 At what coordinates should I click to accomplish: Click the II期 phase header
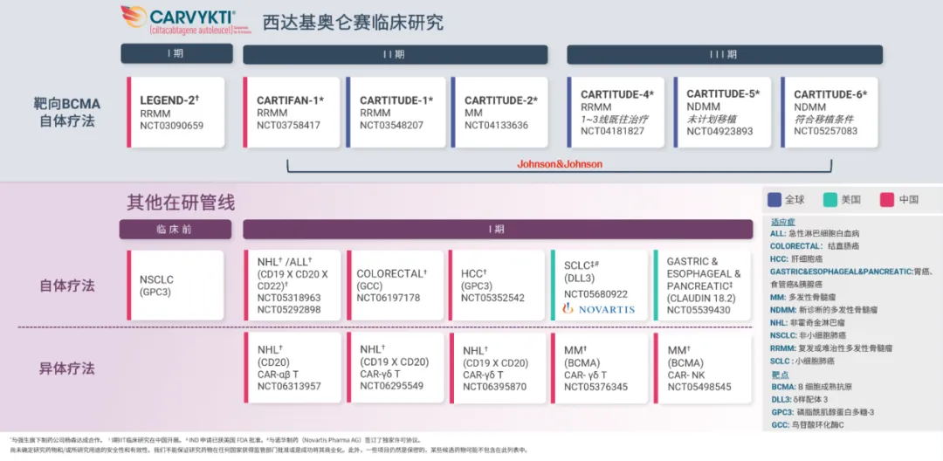click(x=396, y=54)
